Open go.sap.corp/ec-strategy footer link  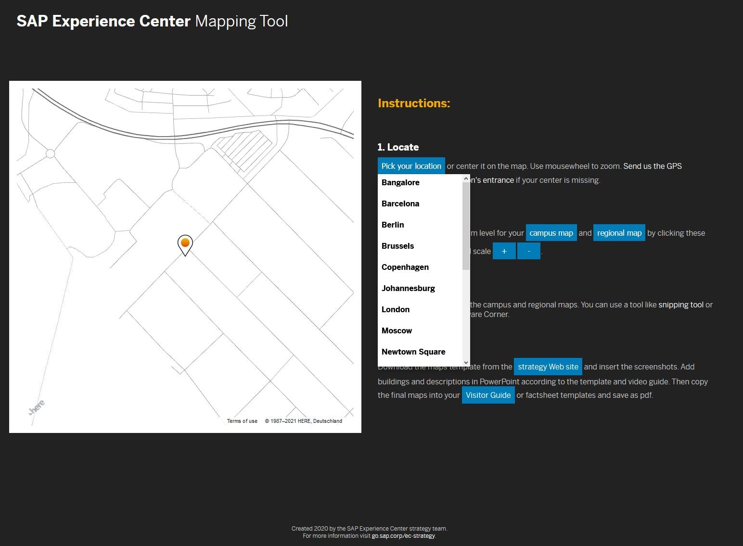[403, 535]
